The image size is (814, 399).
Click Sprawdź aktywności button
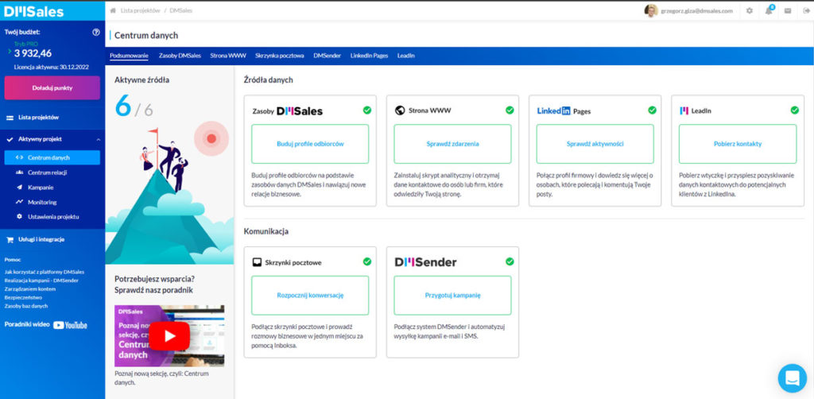[595, 144]
